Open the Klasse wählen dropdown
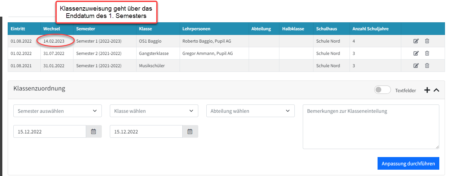Viewport: 449px width, 176px height. pos(154,111)
